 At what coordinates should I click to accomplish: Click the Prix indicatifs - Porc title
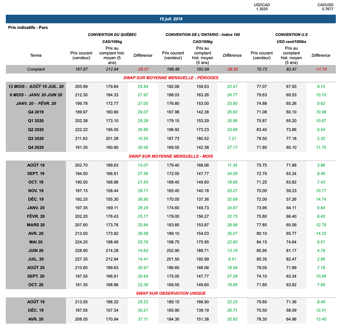(x=28, y=28)
